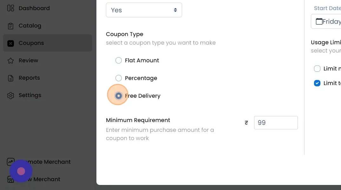Select the Flat Amount radio button
Image resolution: width=341 pixels, height=190 pixels.
tap(119, 60)
